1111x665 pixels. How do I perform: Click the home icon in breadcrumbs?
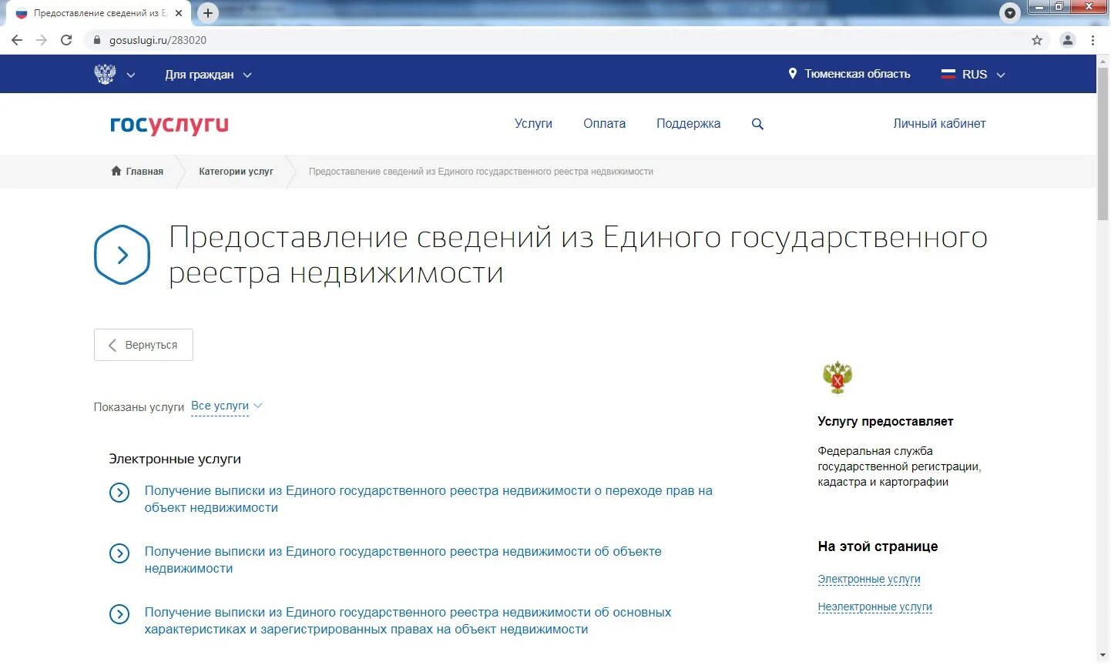point(116,171)
